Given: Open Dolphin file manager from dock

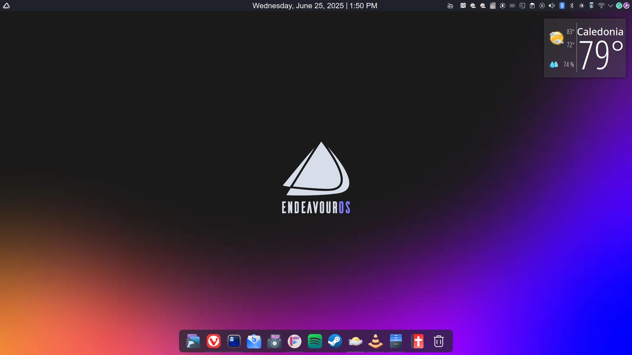Looking at the screenshot, I should [x=193, y=341].
